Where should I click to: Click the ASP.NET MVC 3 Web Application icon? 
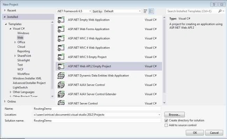(x=61, y=38)
